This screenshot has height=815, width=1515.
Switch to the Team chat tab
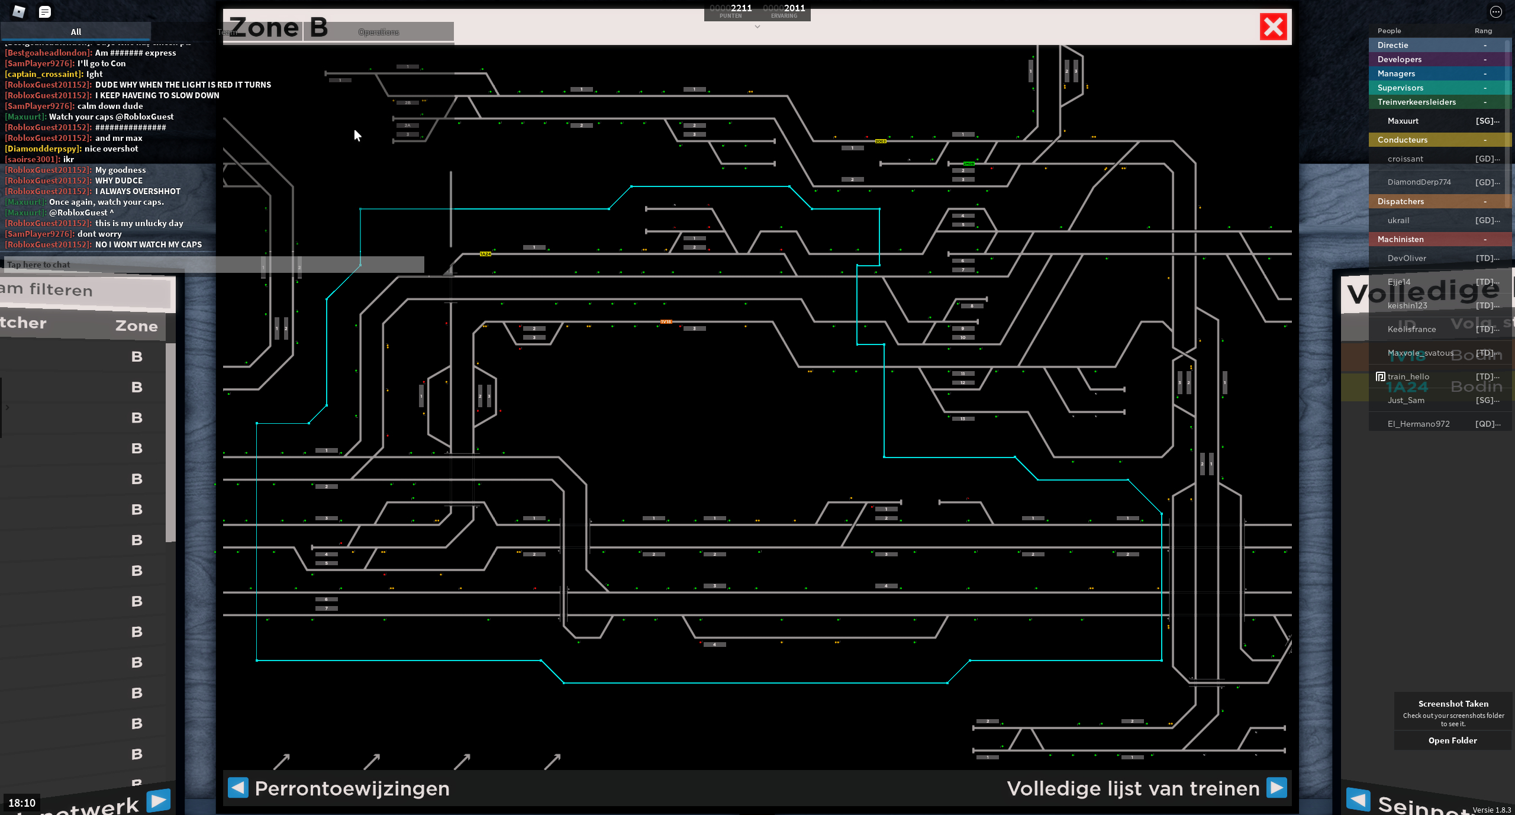pos(227,32)
